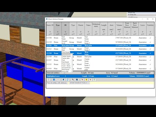The width and height of the screenshot is (156, 117).
Task: Click the Entity ID cell 111529
Action: coord(49,42)
